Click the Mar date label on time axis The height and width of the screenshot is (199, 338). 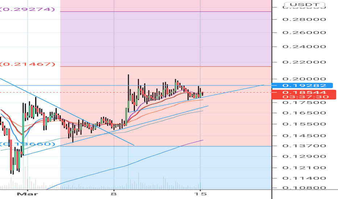pyautogui.click(x=27, y=194)
